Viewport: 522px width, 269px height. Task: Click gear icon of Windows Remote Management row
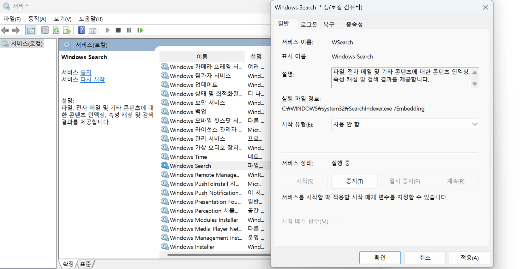coord(165,174)
